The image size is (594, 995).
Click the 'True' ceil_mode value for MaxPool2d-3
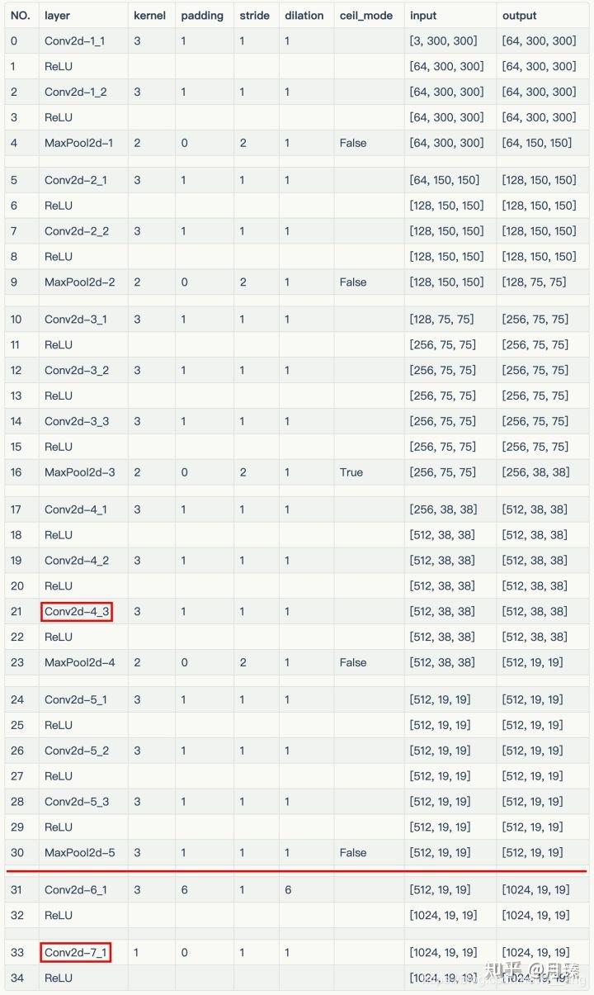tap(351, 472)
